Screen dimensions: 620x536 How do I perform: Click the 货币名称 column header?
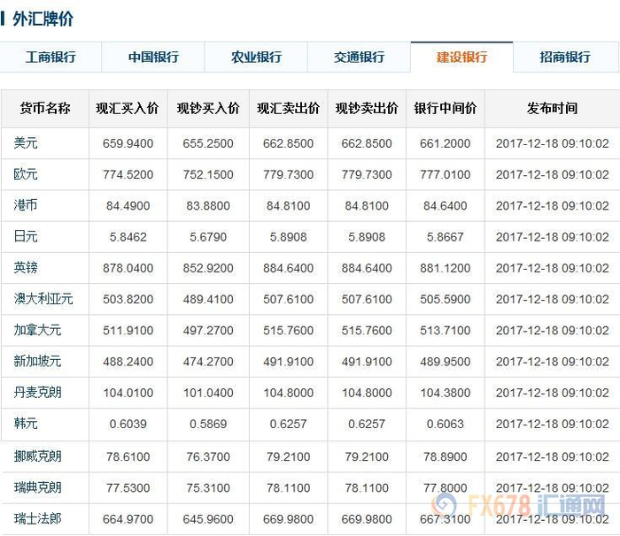coord(45,108)
